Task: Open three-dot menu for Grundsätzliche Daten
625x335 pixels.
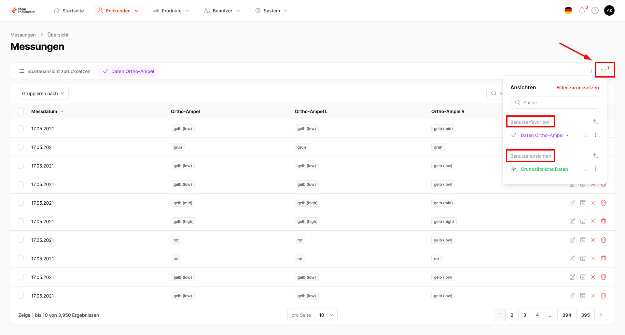Action: tap(596, 169)
